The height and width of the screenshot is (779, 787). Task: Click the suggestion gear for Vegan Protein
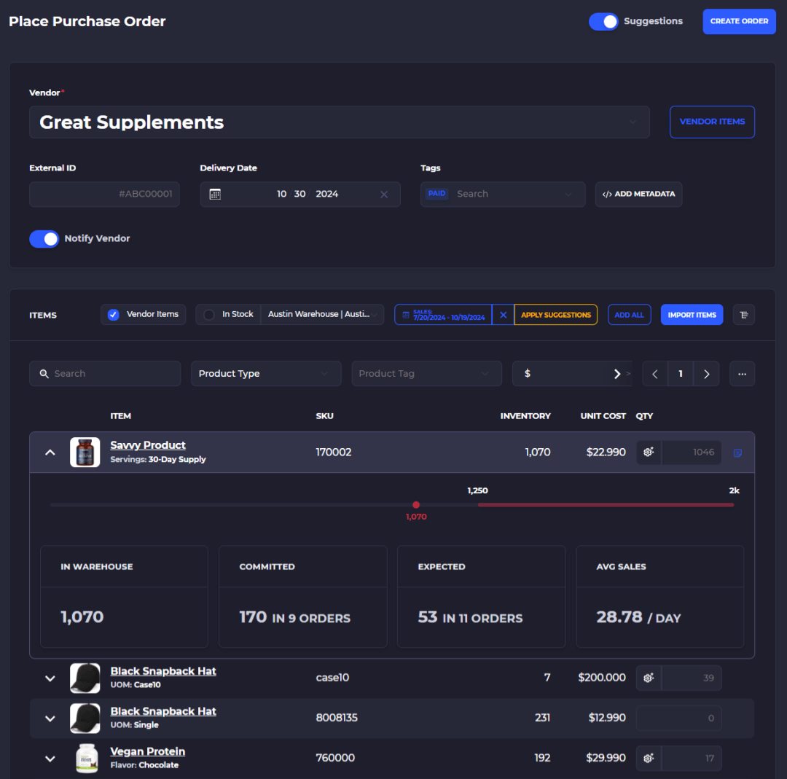(649, 758)
